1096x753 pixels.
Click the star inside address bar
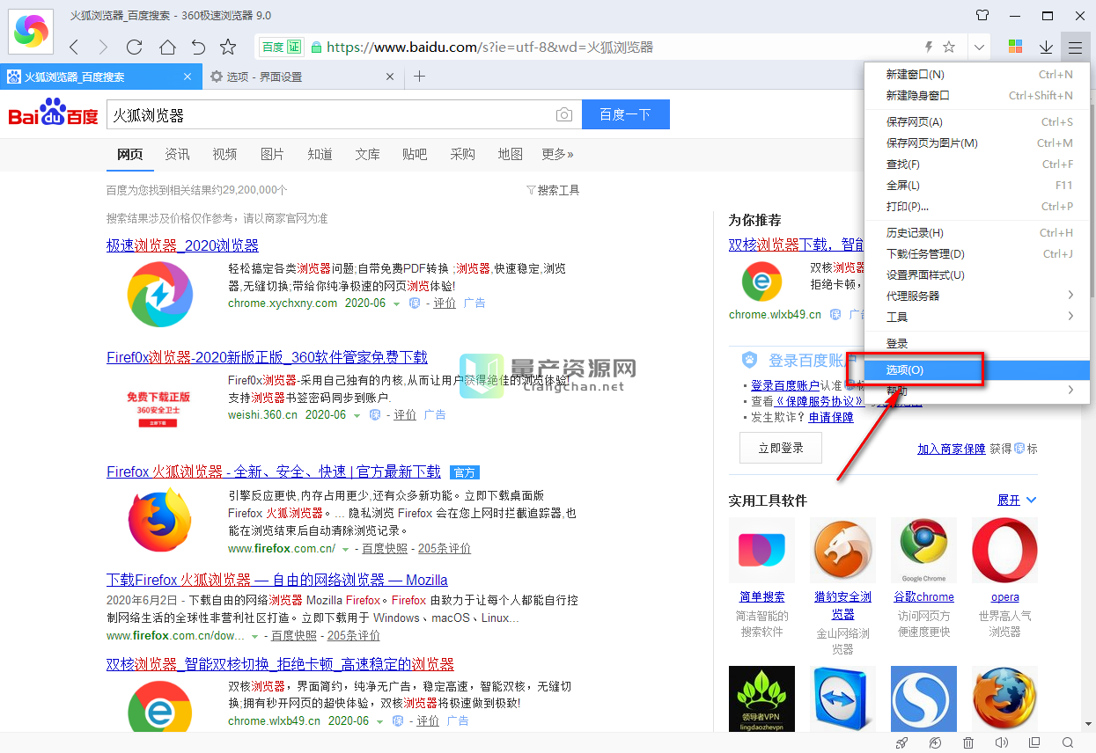[949, 47]
